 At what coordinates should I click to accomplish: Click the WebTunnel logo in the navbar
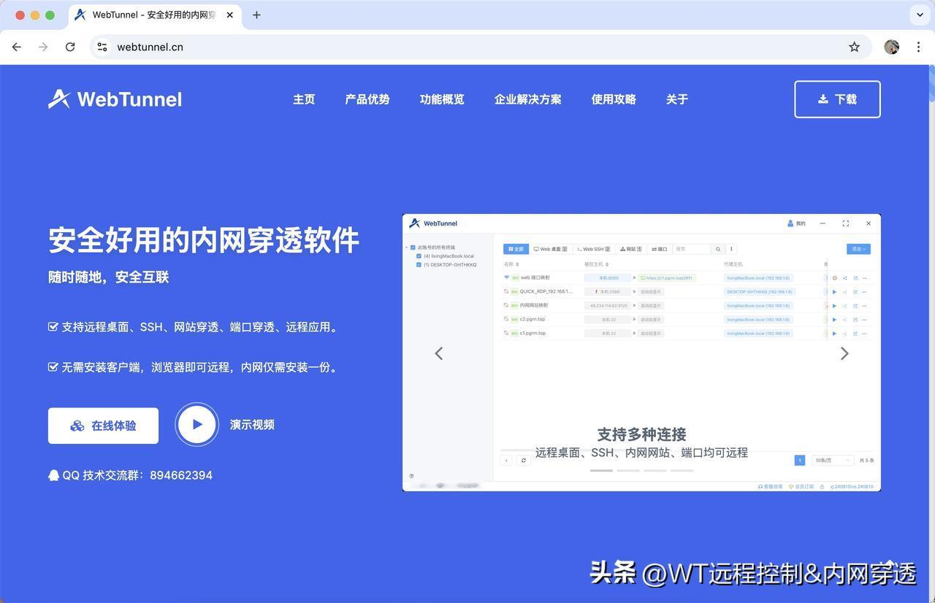pyautogui.click(x=115, y=99)
